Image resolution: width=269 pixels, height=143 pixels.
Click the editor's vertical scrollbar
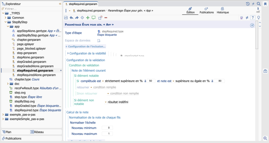257,35
